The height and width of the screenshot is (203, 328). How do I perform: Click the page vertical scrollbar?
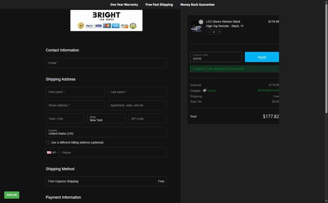tap(326, 58)
